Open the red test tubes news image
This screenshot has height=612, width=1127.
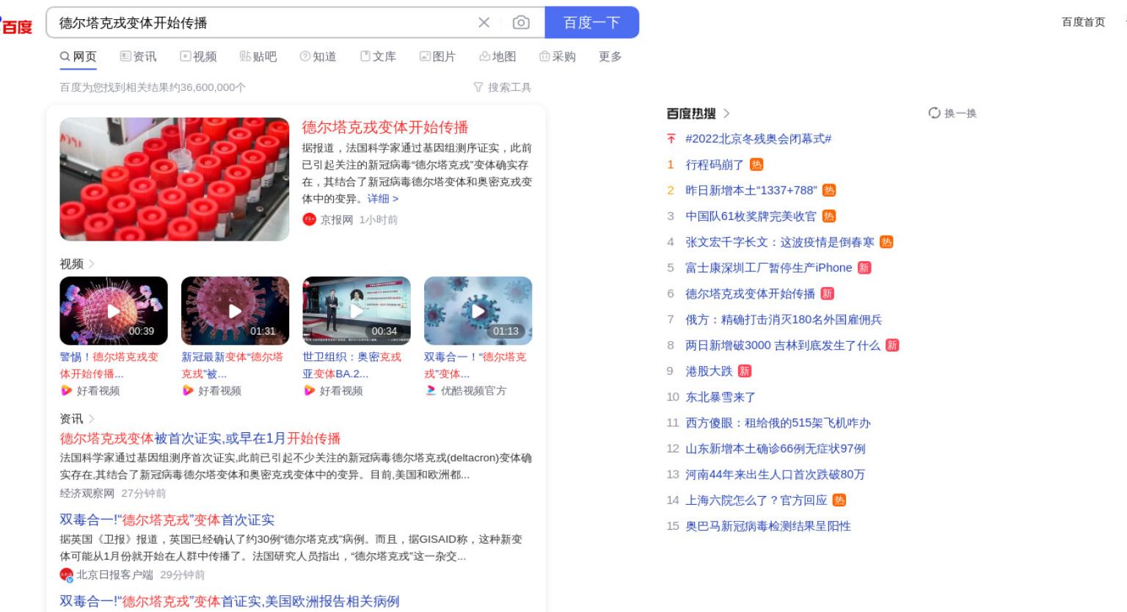[175, 179]
